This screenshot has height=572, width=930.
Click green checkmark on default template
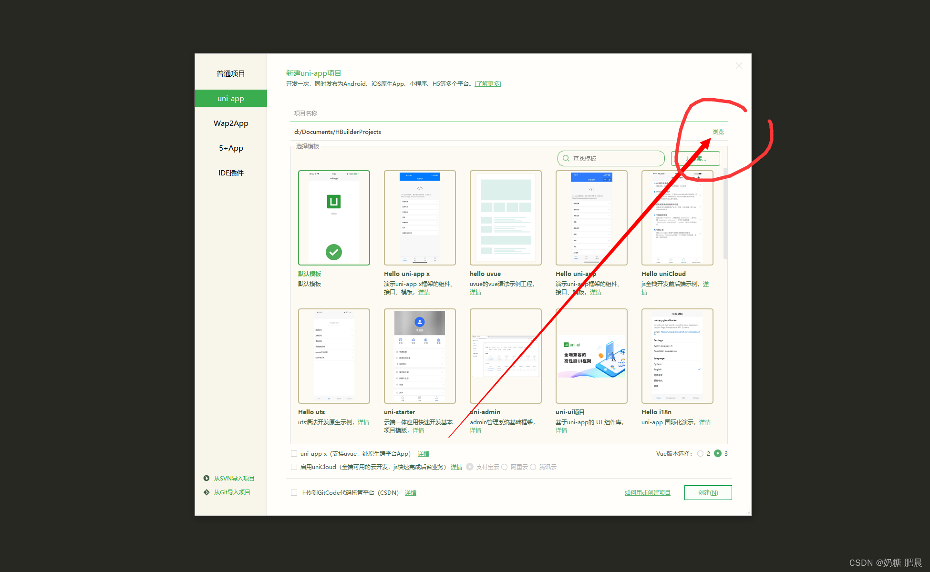point(334,252)
